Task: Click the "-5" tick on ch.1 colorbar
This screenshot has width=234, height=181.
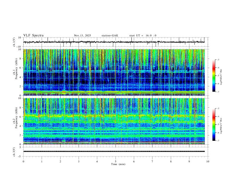Action: (x=218, y=76)
